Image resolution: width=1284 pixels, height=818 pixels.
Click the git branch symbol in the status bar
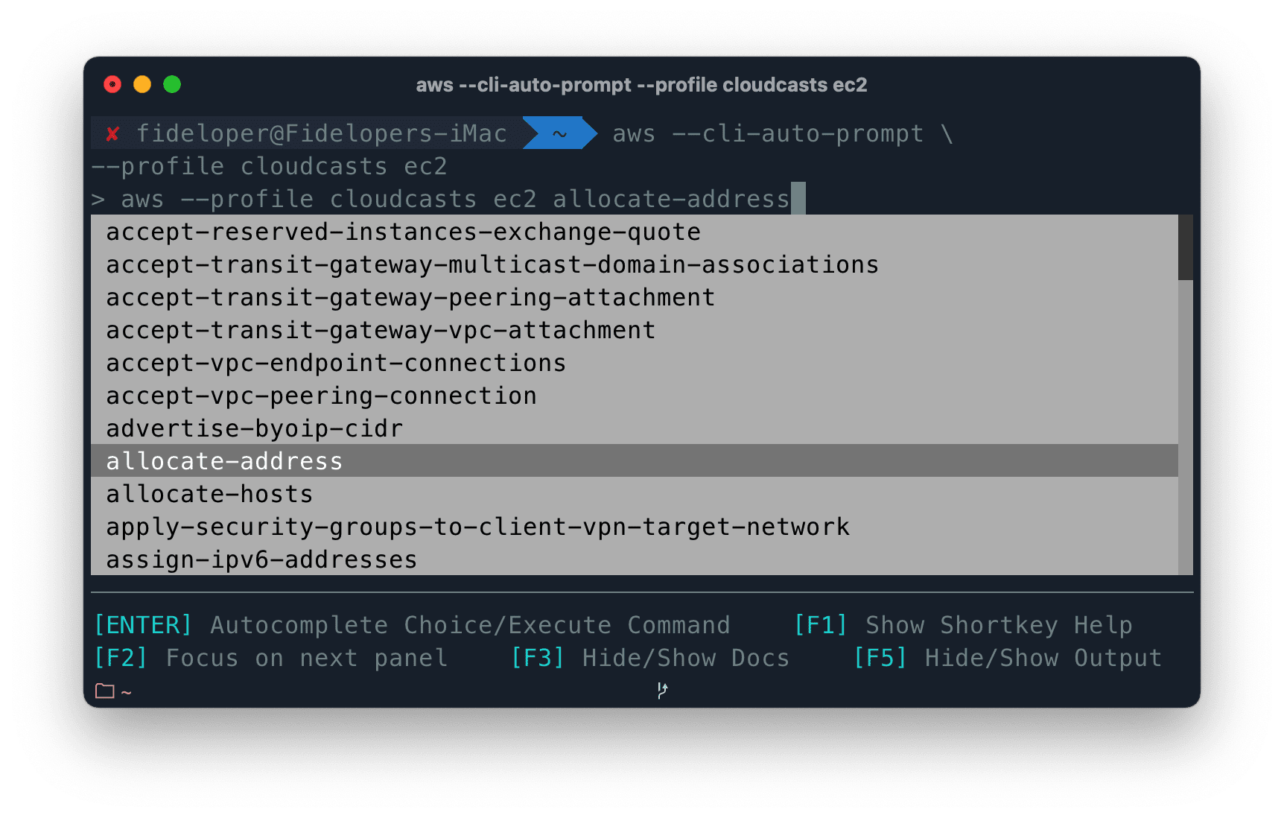[x=661, y=690]
